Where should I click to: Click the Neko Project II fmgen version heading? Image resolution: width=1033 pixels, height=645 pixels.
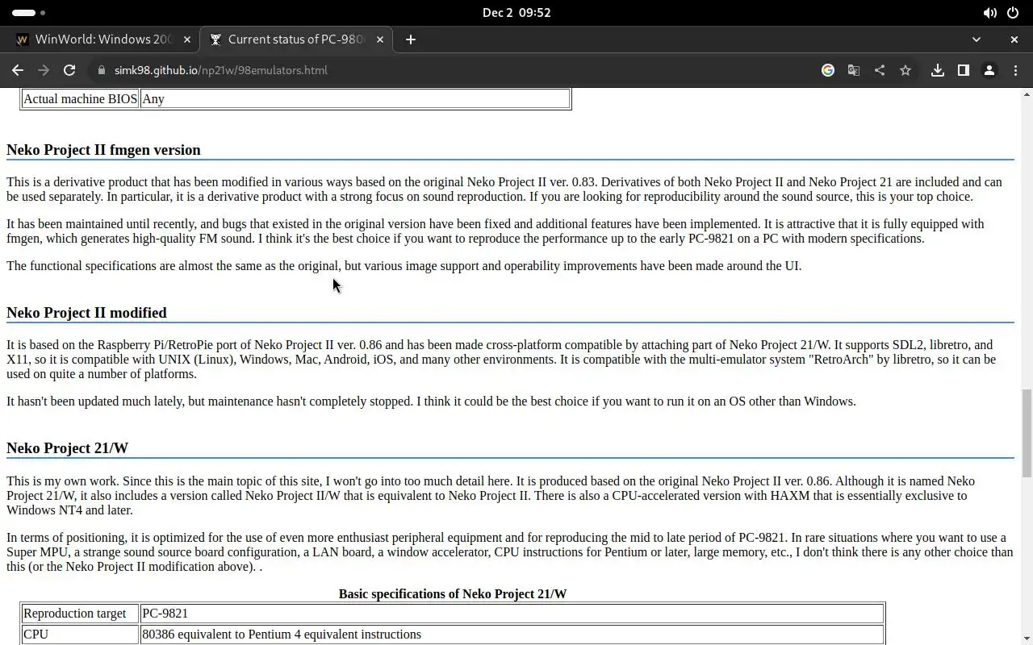pyautogui.click(x=103, y=150)
